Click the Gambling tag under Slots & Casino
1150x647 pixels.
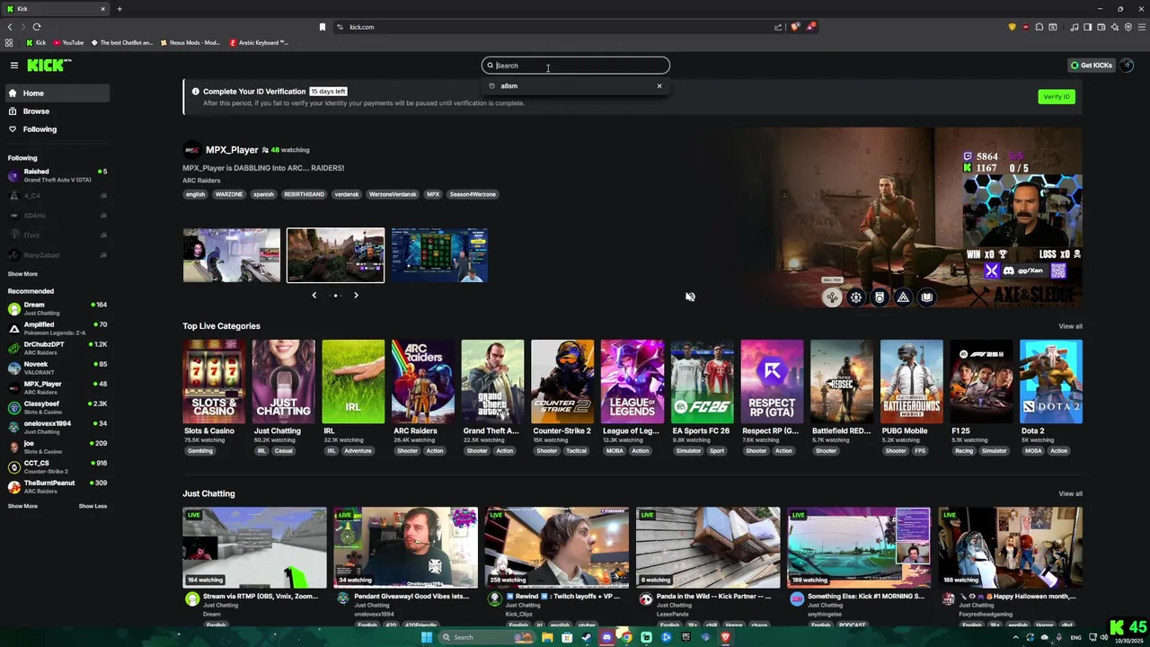click(x=199, y=451)
